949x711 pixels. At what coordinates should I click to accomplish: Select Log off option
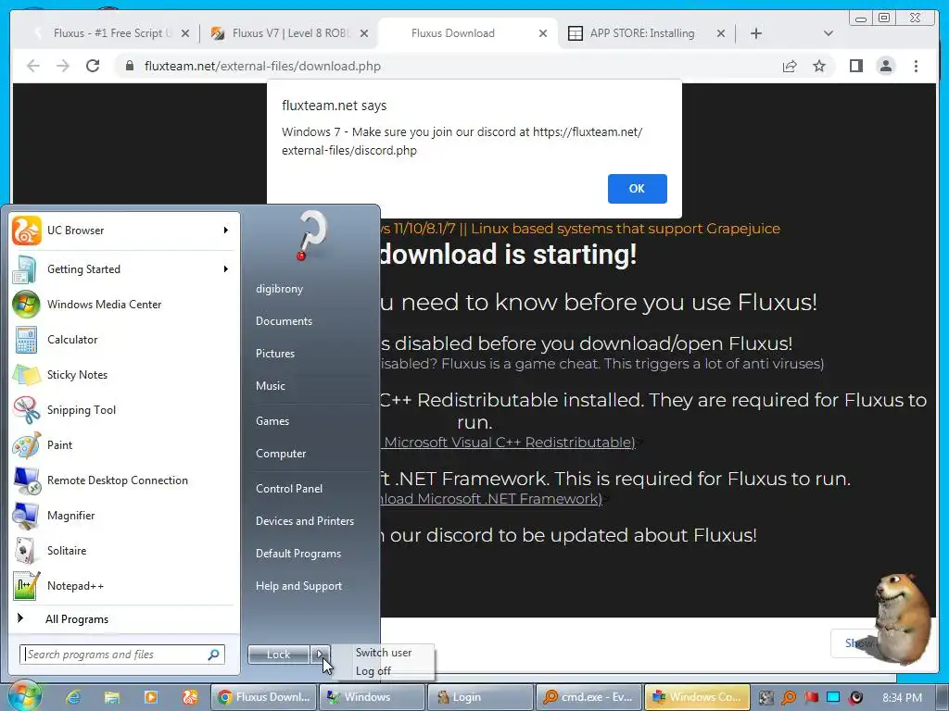pos(373,671)
